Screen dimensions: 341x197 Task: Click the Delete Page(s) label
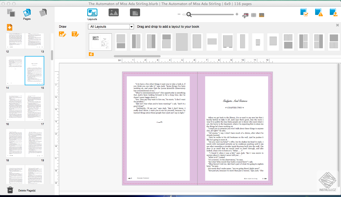pos(27,191)
